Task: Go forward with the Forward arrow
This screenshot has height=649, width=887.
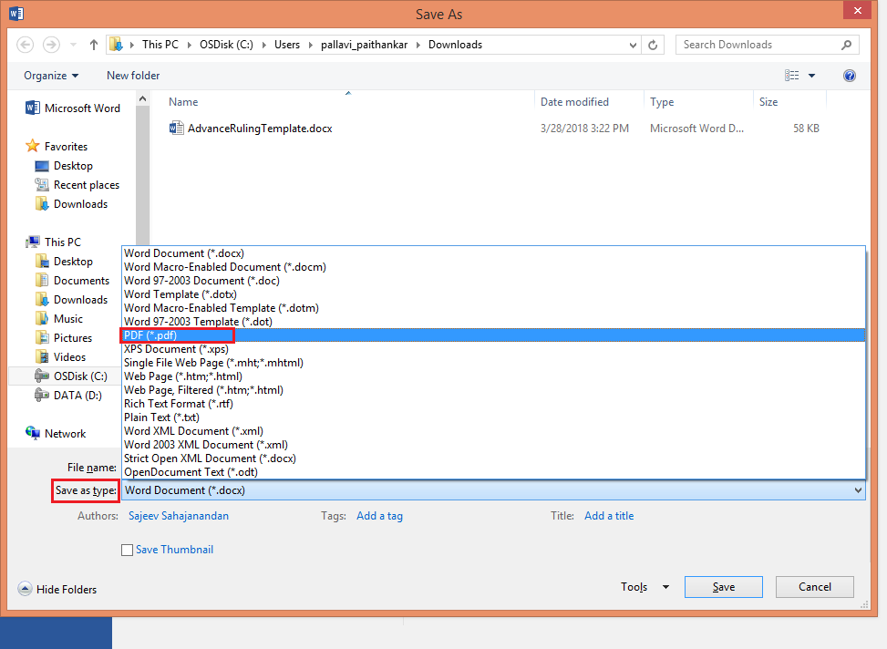Action: click(x=51, y=44)
